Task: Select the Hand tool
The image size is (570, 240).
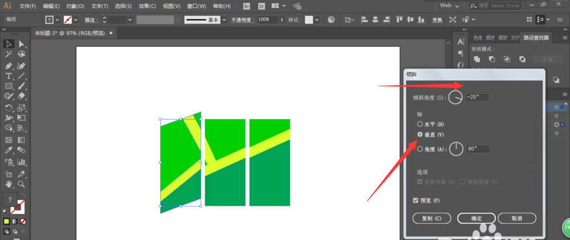Action: (x=9, y=184)
